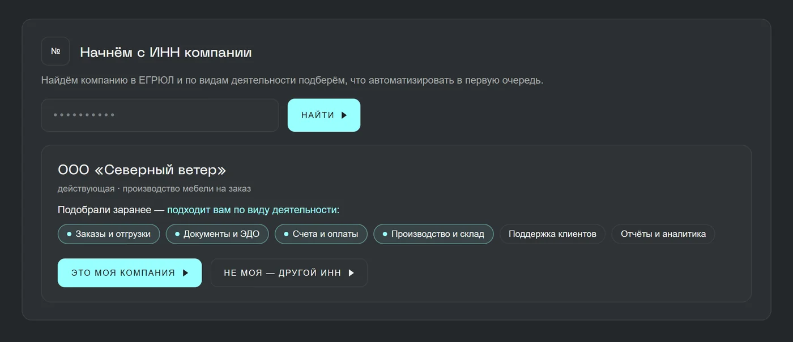Toggle the Документы и ЭДО chip
This screenshot has height=342, width=793.
[x=217, y=234]
